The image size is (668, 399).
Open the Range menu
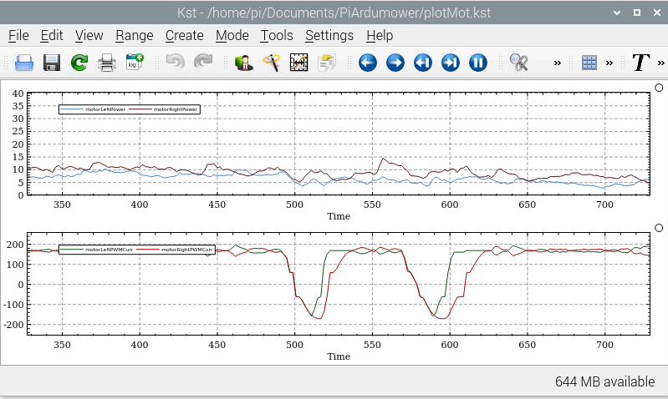(135, 35)
